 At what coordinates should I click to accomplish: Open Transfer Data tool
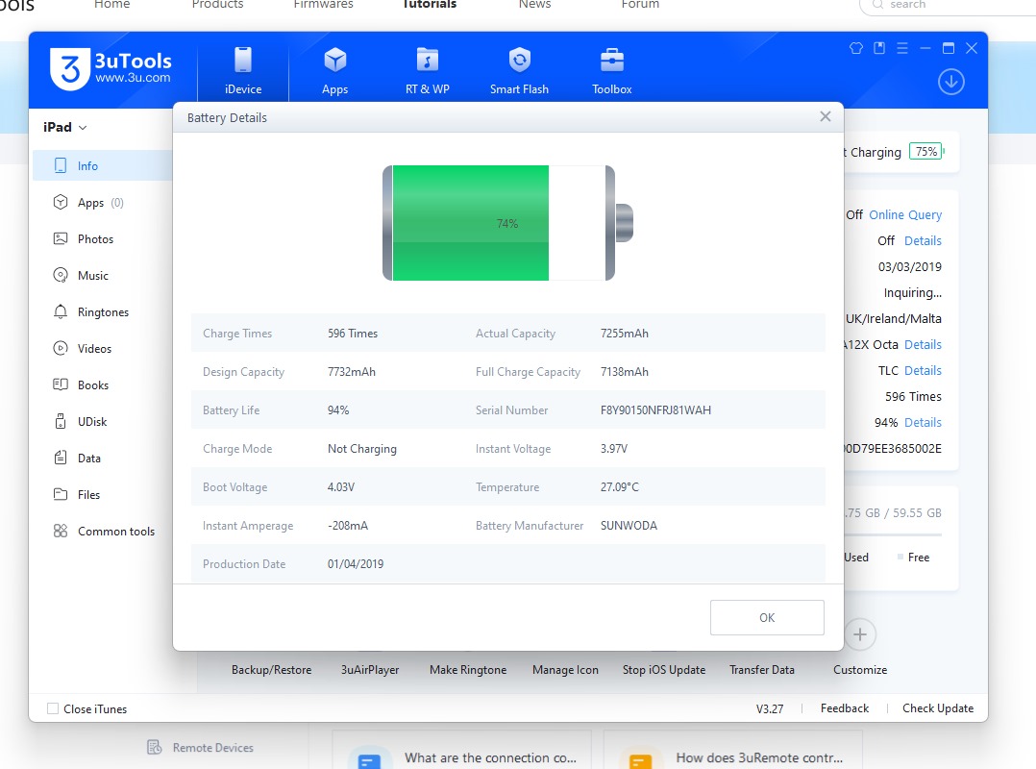pyautogui.click(x=762, y=670)
